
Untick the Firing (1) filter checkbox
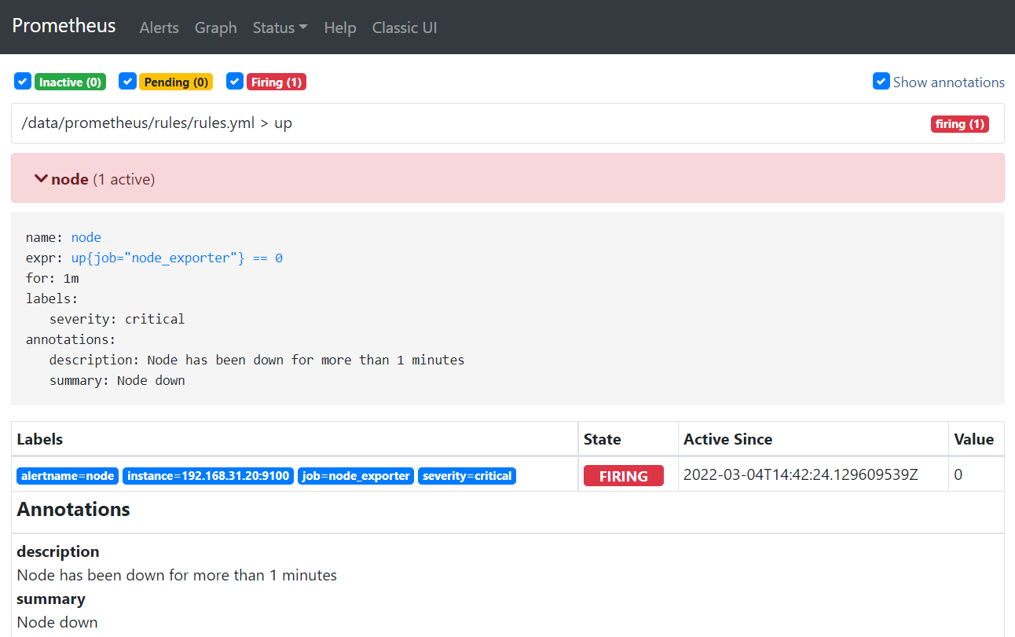[235, 81]
